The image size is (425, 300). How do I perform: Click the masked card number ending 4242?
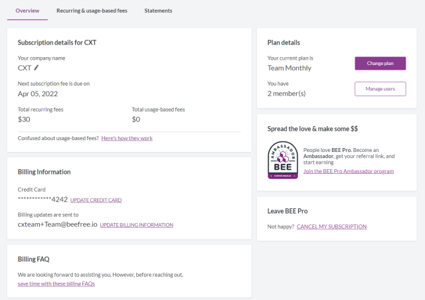click(x=42, y=200)
